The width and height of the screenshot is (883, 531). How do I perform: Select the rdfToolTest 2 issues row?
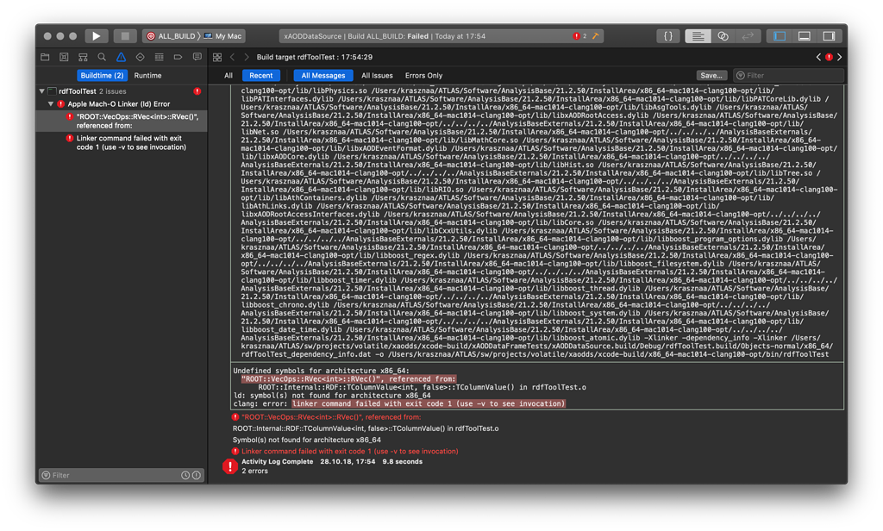coord(121,91)
